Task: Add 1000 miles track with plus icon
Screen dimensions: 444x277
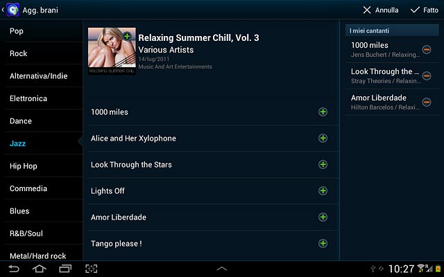Action: [323, 112]
